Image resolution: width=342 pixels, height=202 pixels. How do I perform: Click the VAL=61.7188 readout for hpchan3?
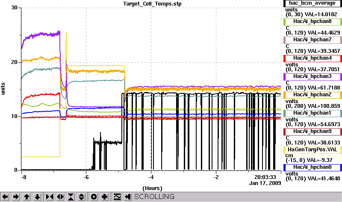pyautogui.click(x=324, y=88)
